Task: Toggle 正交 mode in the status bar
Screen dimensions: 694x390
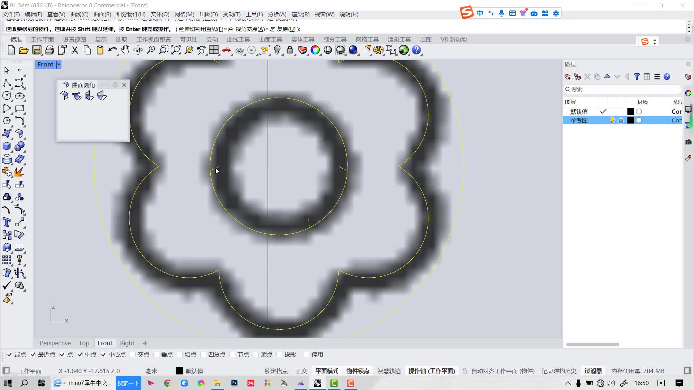Action: click(301, 371)
